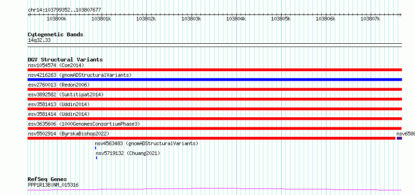Image resolution: width=415 pixels, height=195 pixels.
Task: Open variant nsv5719132 (Chuang2021) label
Action: coord(128,153)
